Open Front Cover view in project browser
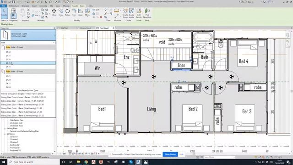This screenshot has width=293, height=165. 15,148
